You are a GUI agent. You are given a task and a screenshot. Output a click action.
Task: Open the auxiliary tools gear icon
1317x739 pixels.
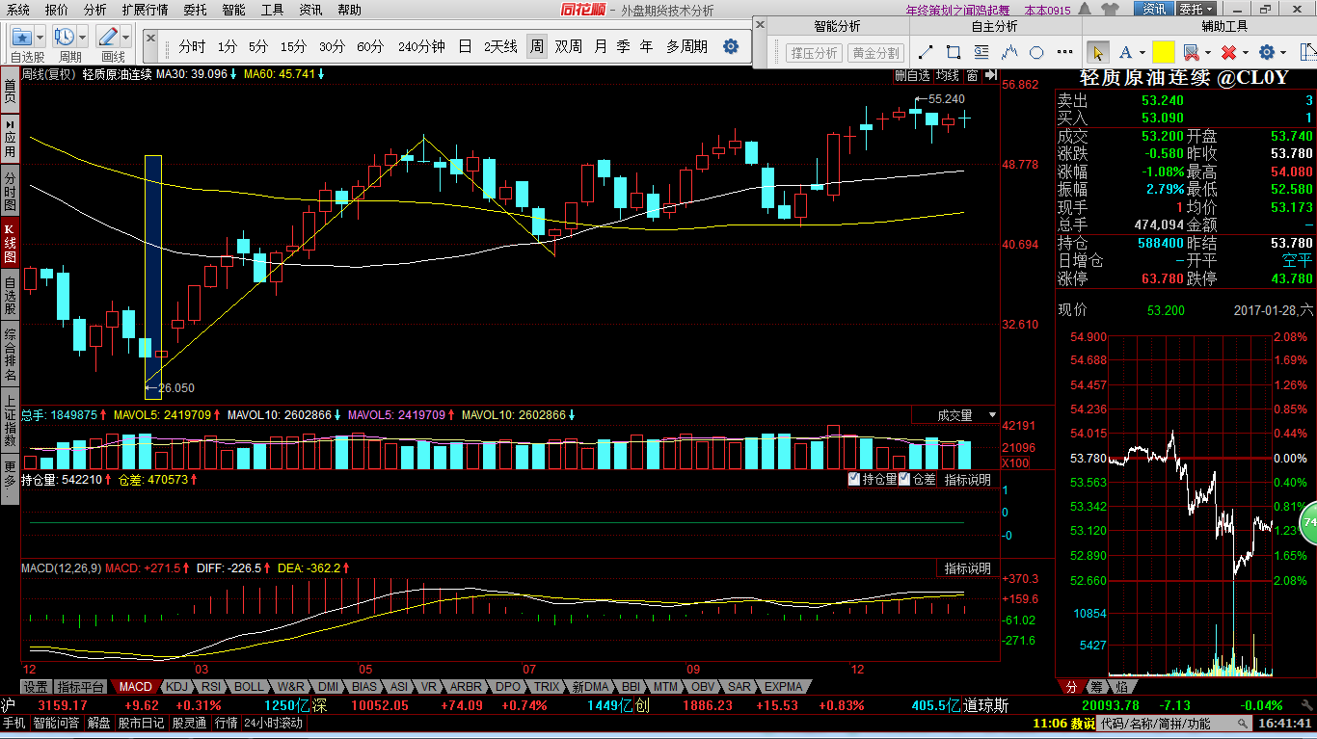[1267, 52]
